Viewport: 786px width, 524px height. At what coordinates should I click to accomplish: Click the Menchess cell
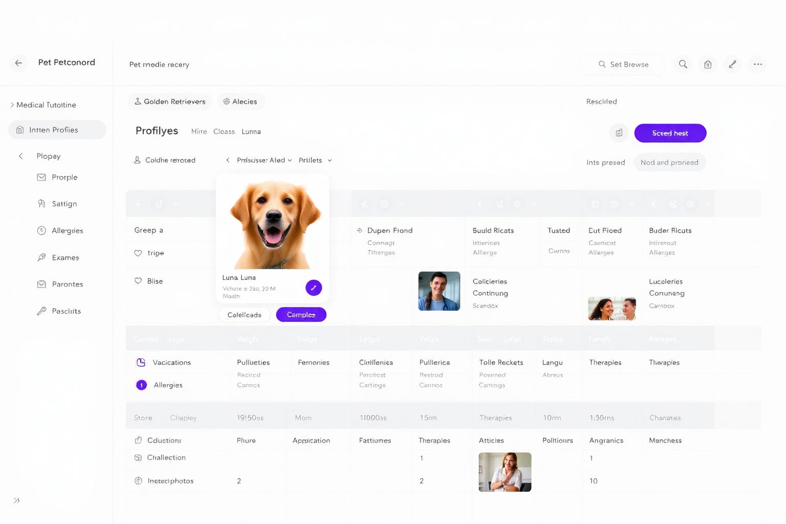(x=665, y=441)
